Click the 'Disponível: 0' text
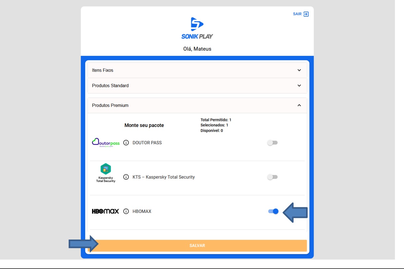 (x=212, y=130)
